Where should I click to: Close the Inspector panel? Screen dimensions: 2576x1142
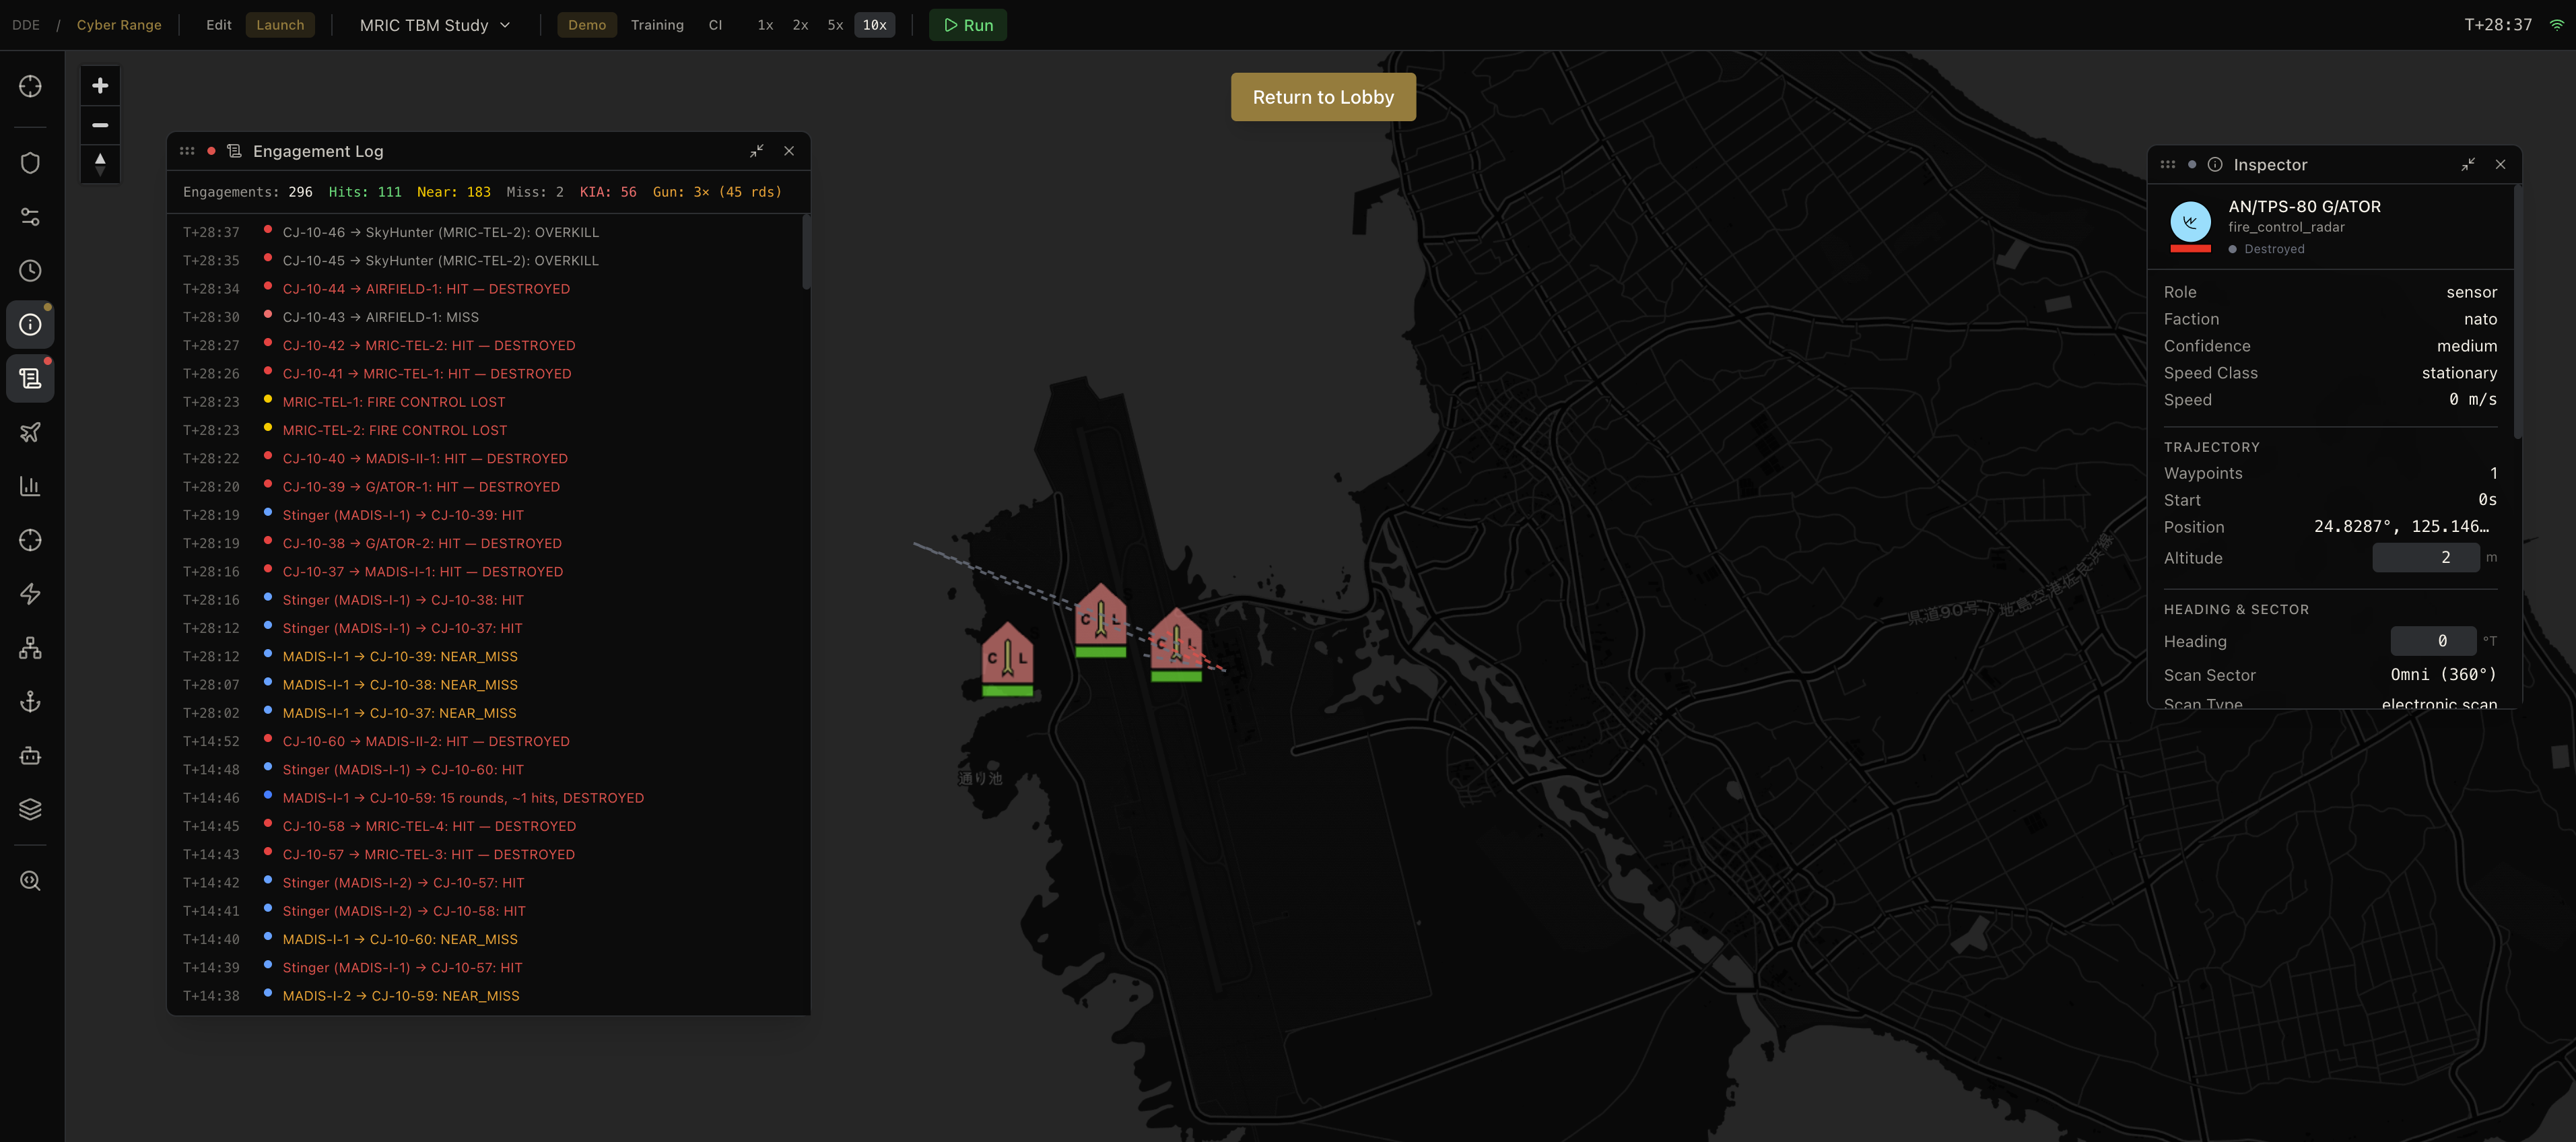2500,165
